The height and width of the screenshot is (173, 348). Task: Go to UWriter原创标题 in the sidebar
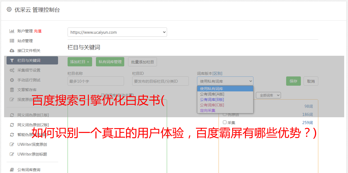tap(32, 154)
